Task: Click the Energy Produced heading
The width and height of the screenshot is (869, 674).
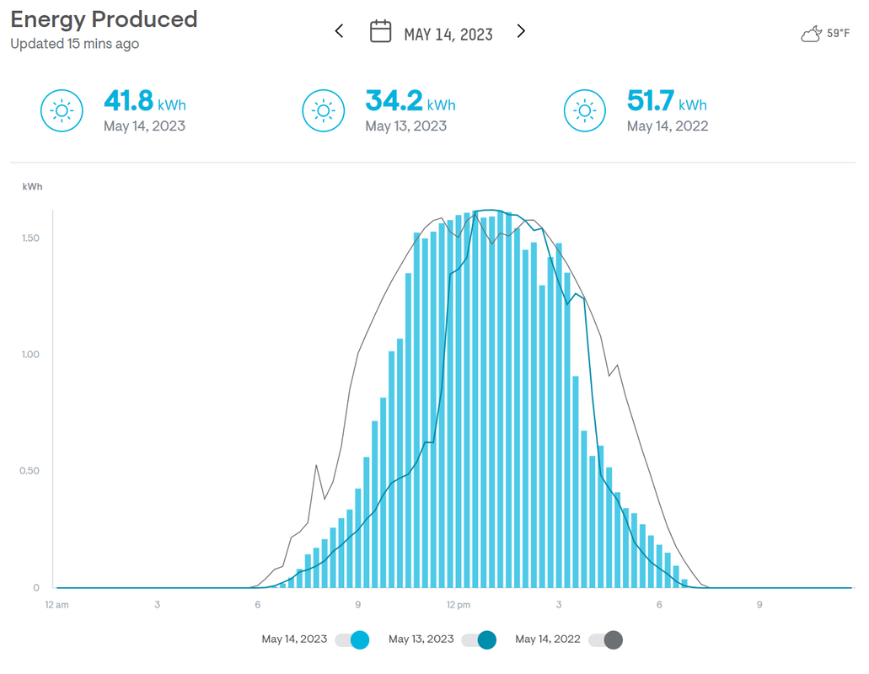Action: [105, 19]
